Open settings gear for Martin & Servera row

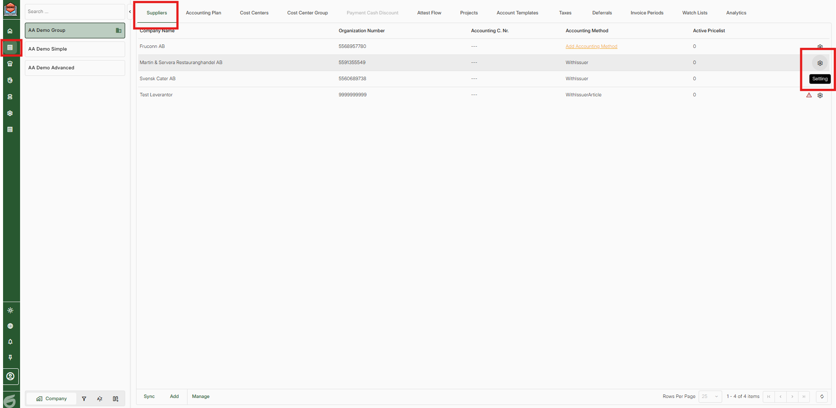[820, 63]
